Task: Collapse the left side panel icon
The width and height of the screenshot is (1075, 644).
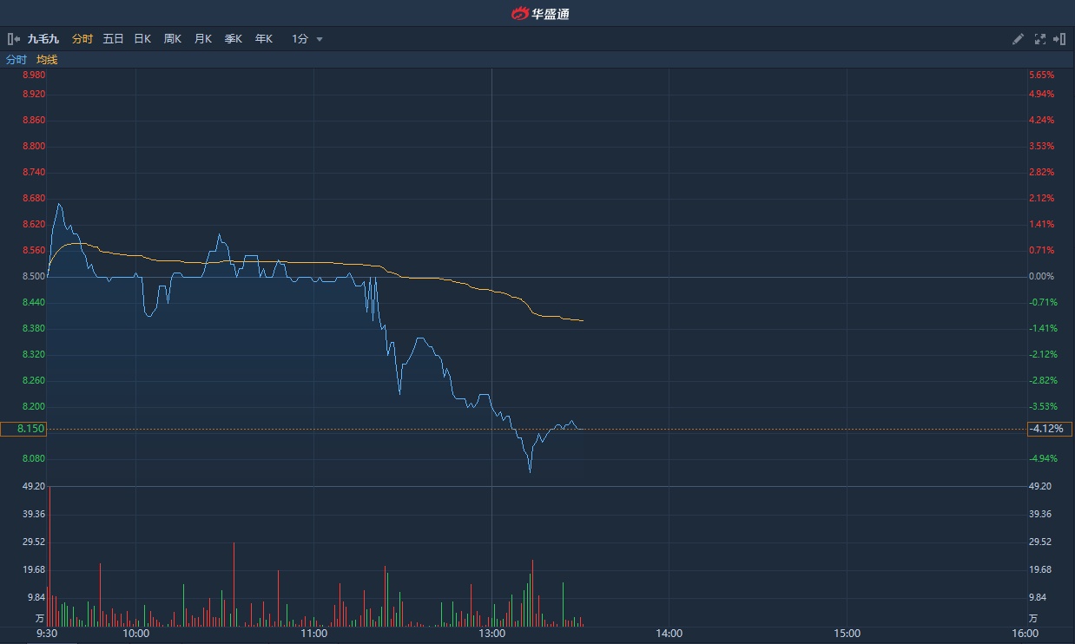Action: (13, 39)
